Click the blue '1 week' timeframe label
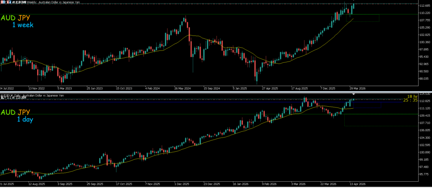Viewport: 432px width, 188px height. click(22, 25)
